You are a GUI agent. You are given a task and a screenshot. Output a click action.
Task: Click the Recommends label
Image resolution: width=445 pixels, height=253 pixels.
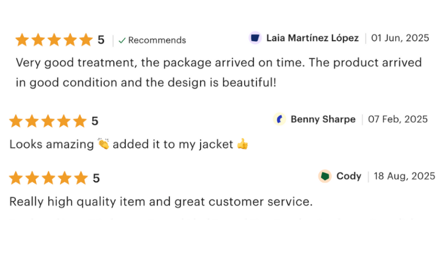157,40
